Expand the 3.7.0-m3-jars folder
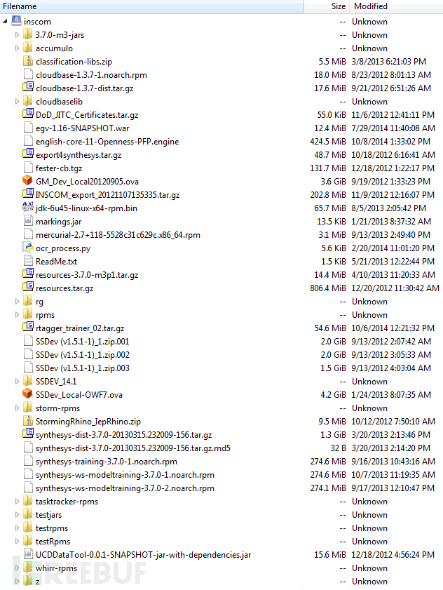Screen dimensions: 443x590 17,34
